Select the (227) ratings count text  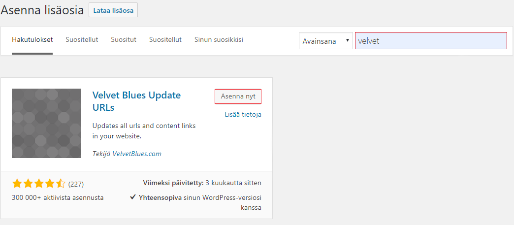click(76, 184)
